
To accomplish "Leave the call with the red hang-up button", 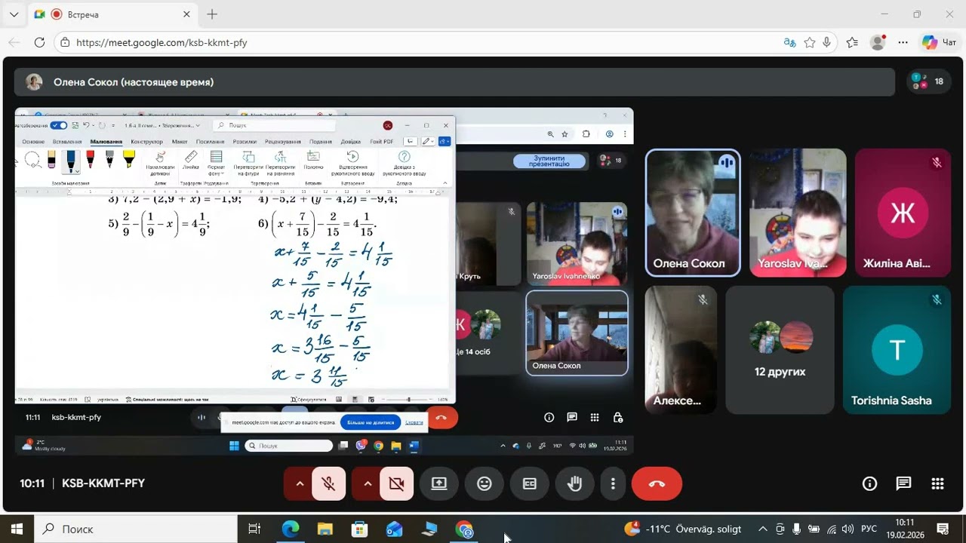I will coord(657,483).
